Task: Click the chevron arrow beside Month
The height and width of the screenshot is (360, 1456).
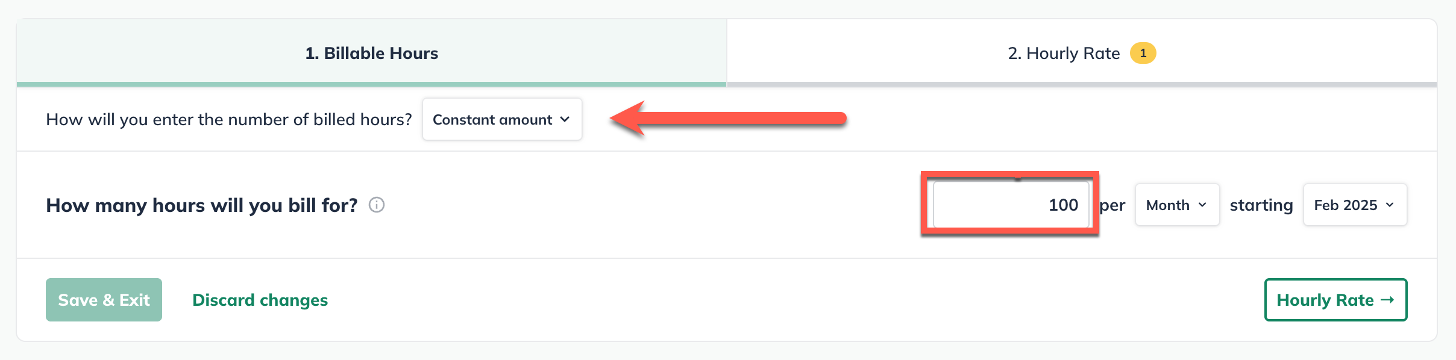Action: 1202,205
